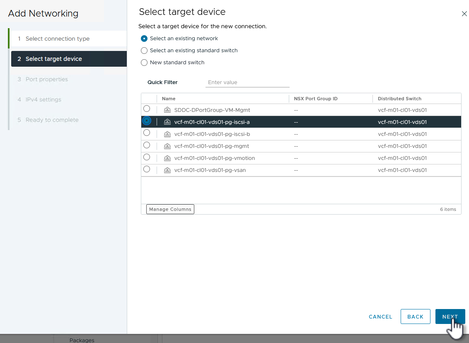
Task: Click the port group icon beside vcf-m01-cl01-vds01-pg-vmotion
Action: pos(167,158)
